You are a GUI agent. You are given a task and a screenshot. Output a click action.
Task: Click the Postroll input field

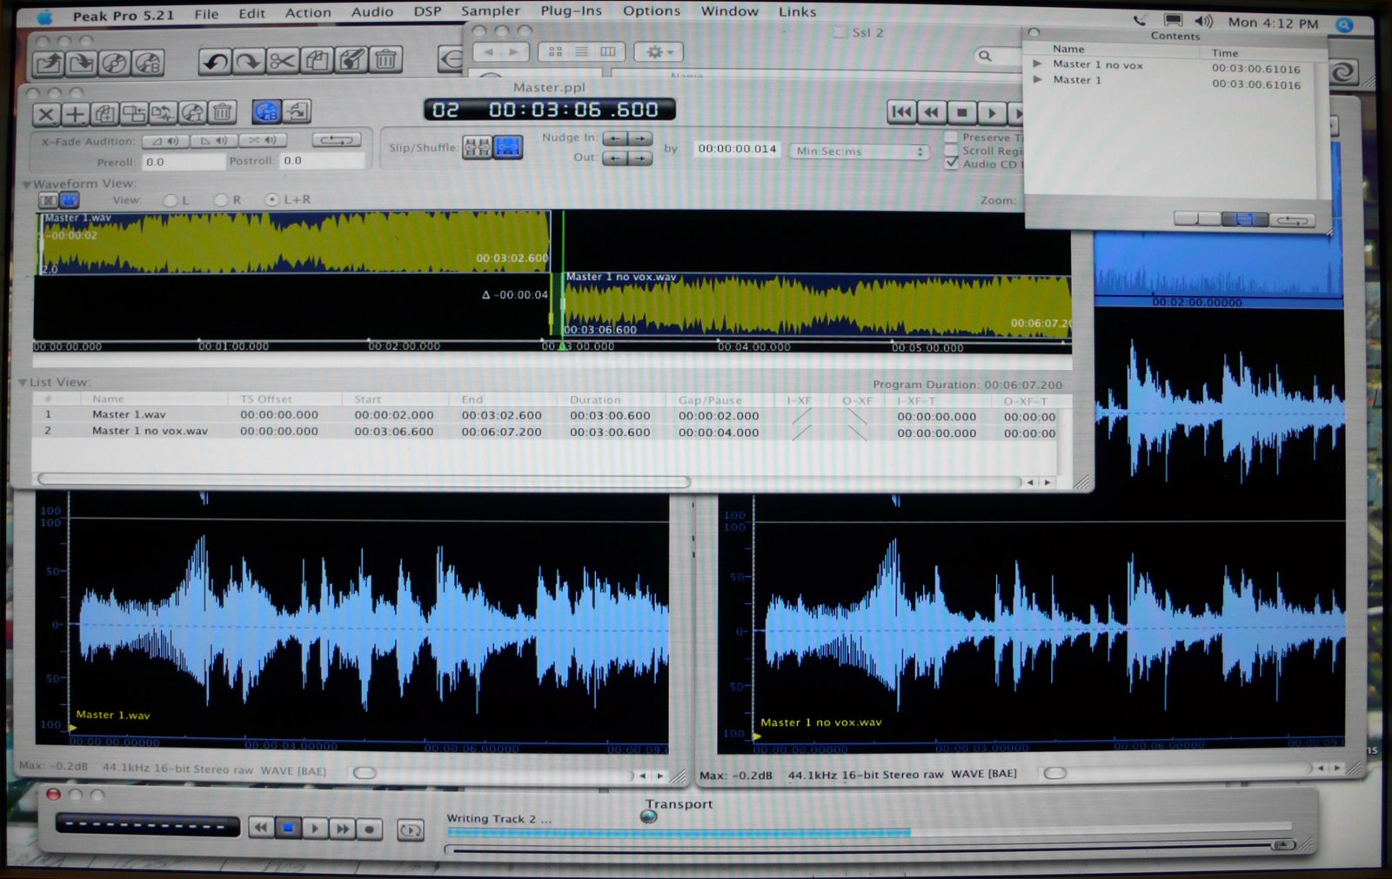click(x=322, y=161)
